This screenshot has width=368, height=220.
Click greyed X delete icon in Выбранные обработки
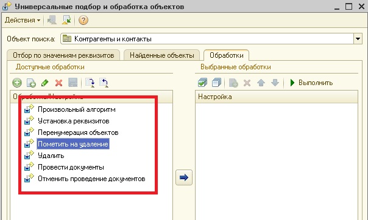[x=247, y=83]
